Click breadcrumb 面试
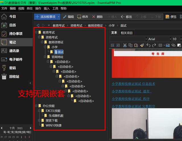182x141 pixels. [123, 26]
